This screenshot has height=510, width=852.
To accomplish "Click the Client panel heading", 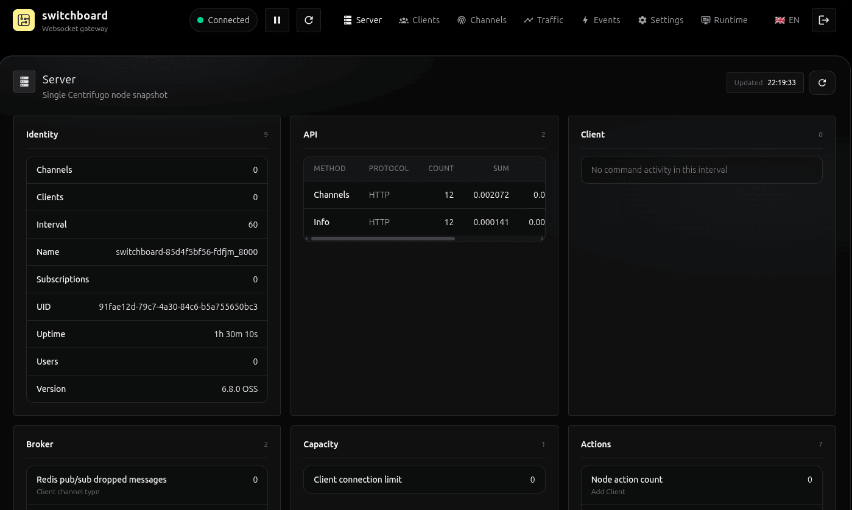I will [593, 134].
